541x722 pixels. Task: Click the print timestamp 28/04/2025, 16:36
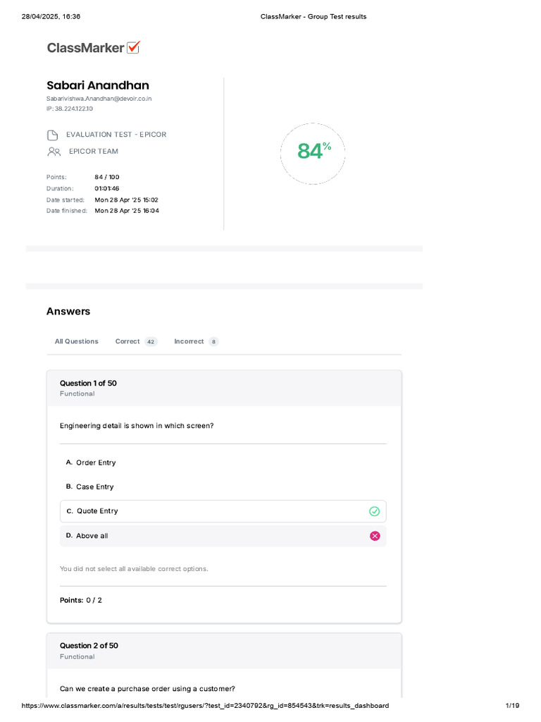pos(51,17)
